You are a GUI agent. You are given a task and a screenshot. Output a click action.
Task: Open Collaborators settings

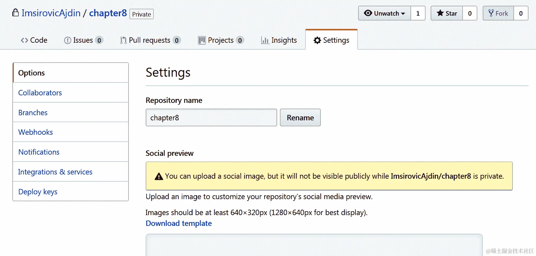pyautogui.click(x=71, y=93)
